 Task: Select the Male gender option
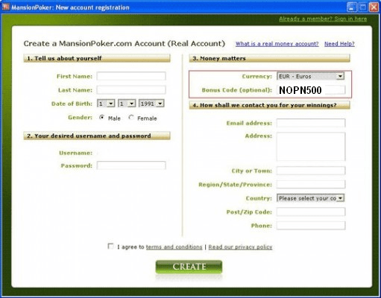pos(101,117)
